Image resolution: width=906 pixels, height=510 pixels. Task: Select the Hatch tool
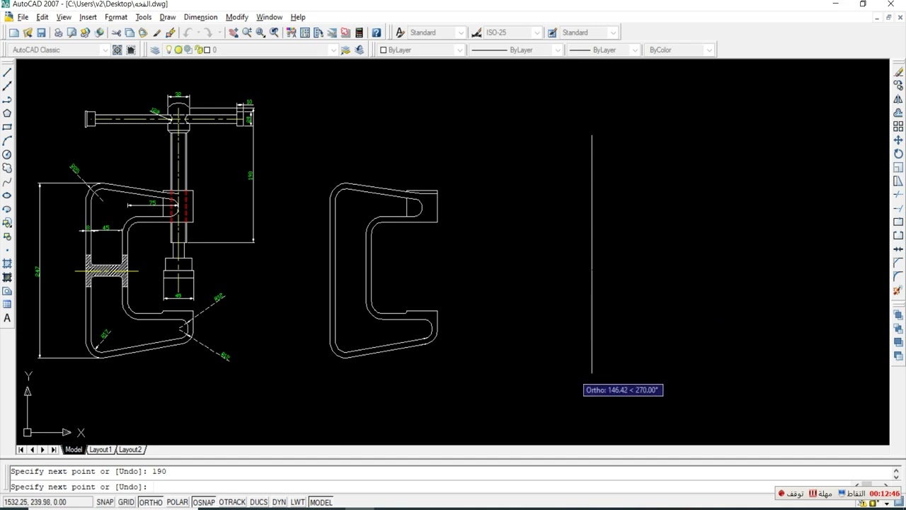[x=7, y=263]
